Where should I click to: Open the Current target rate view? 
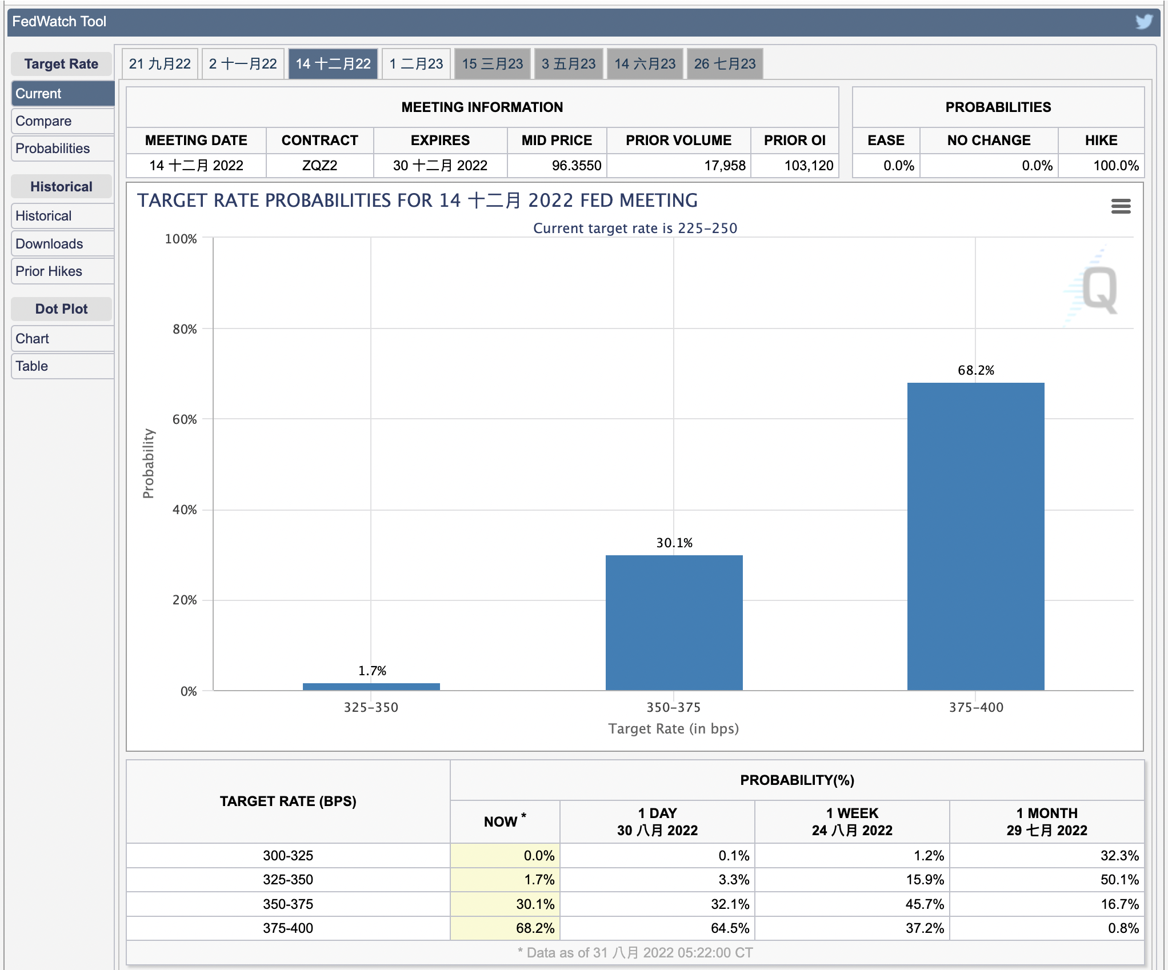[x=63, y=94]
